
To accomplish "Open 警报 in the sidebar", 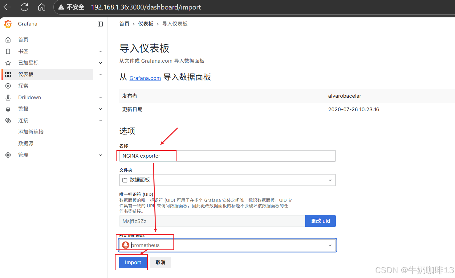I will pos(23,109).
